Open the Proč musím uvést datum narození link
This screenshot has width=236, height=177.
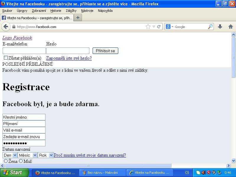click(x=90, y=155)
